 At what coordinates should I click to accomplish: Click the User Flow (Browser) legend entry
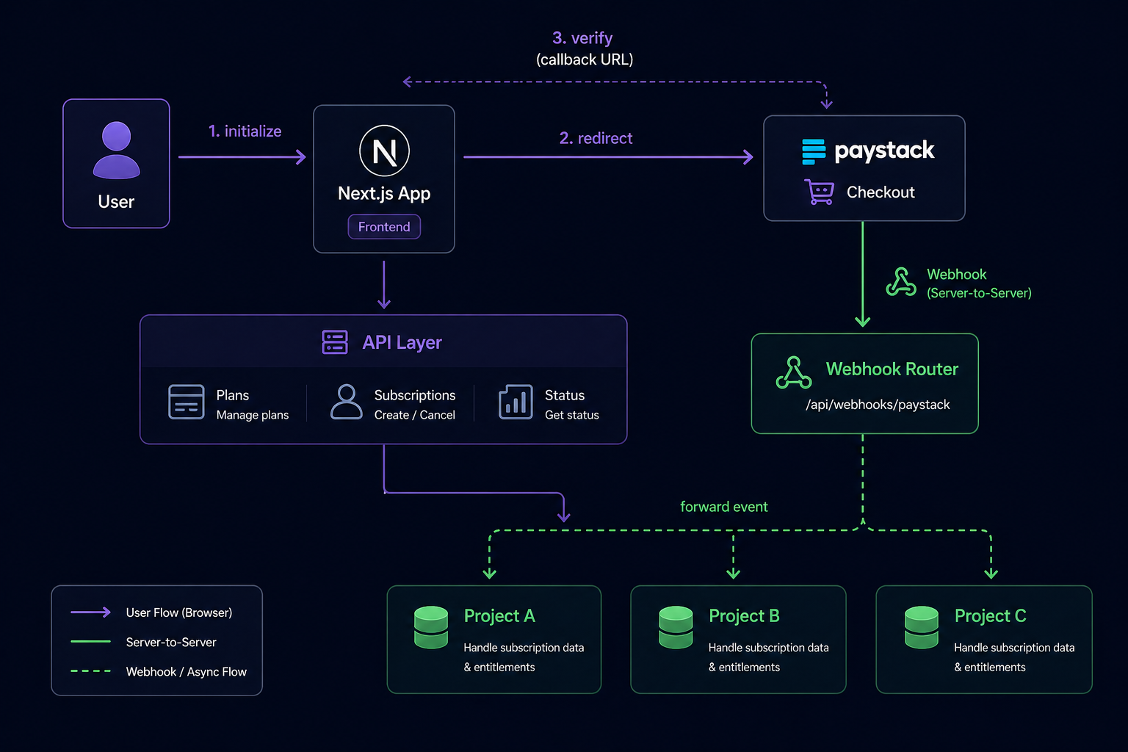point(178,612)
